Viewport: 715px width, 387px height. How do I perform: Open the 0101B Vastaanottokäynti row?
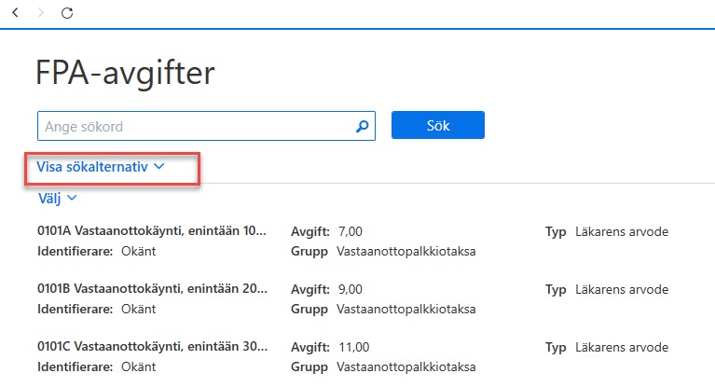tap(152, 289)
